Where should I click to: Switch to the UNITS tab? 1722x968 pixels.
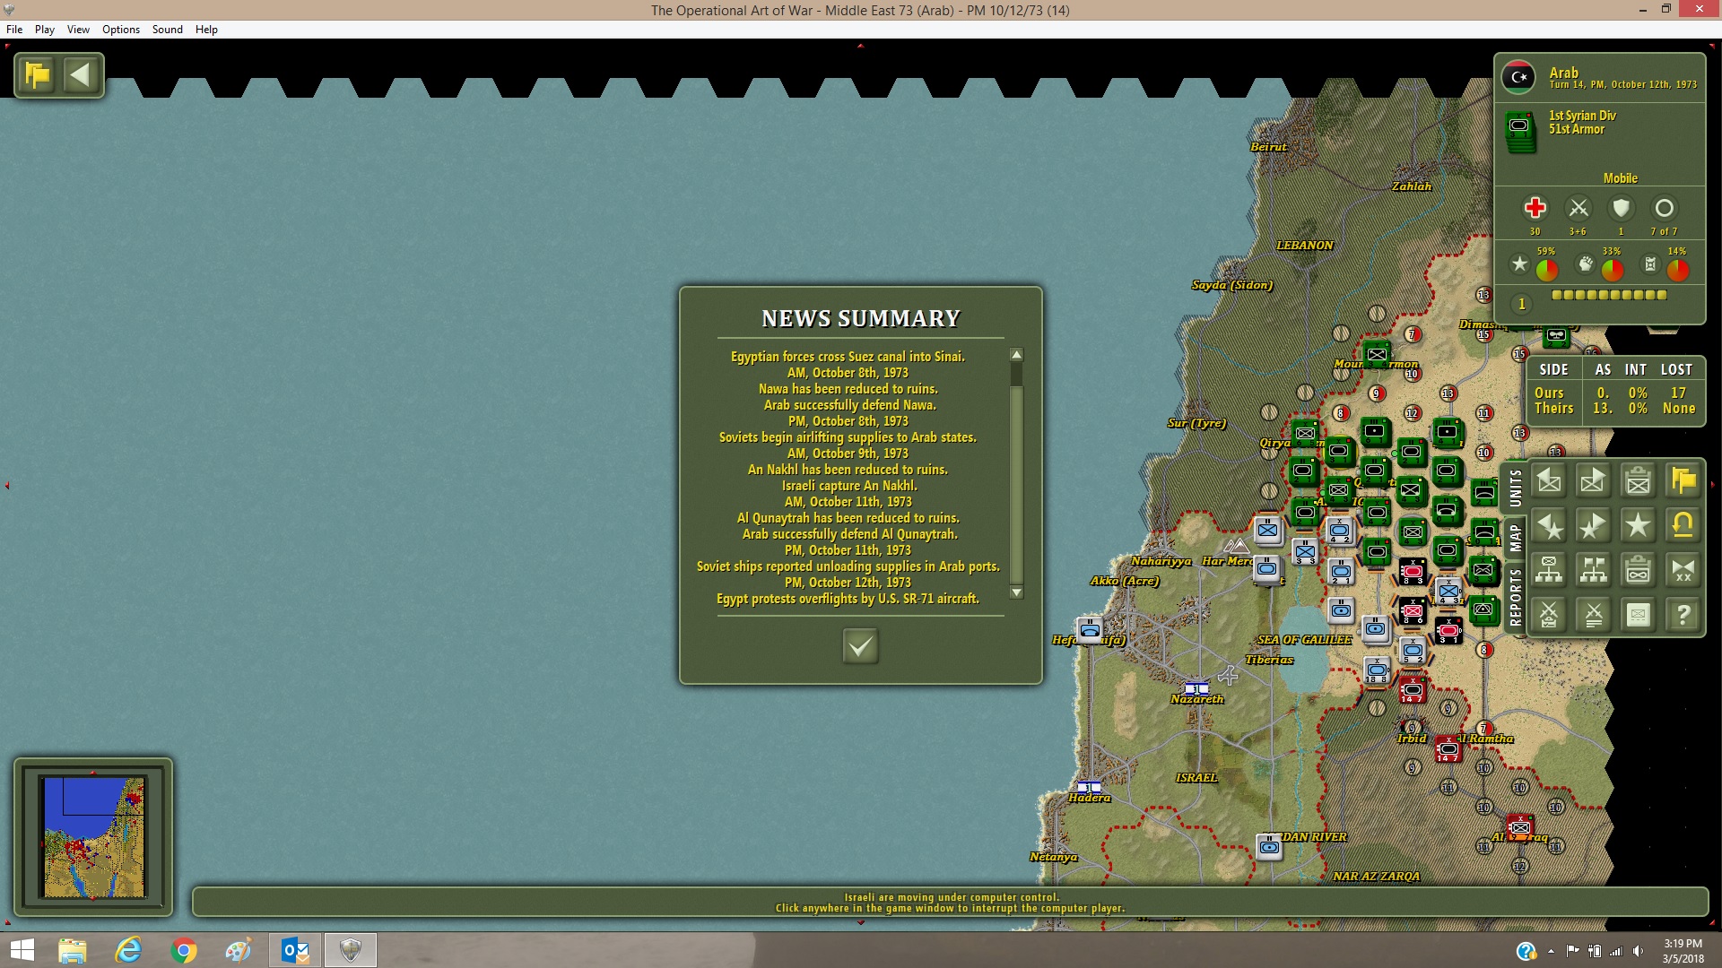[x=1515, y=488]
